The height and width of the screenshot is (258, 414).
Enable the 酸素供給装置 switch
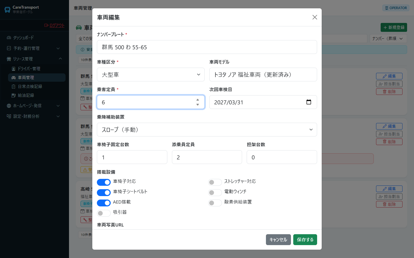(x=215, y=203)
